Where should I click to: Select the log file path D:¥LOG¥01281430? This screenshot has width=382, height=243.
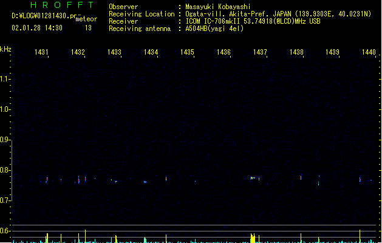44,16
